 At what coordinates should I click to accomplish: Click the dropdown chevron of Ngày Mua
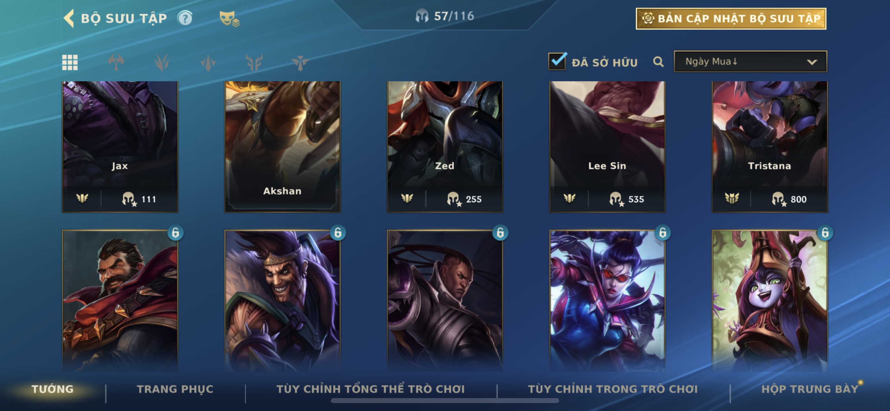812,62
